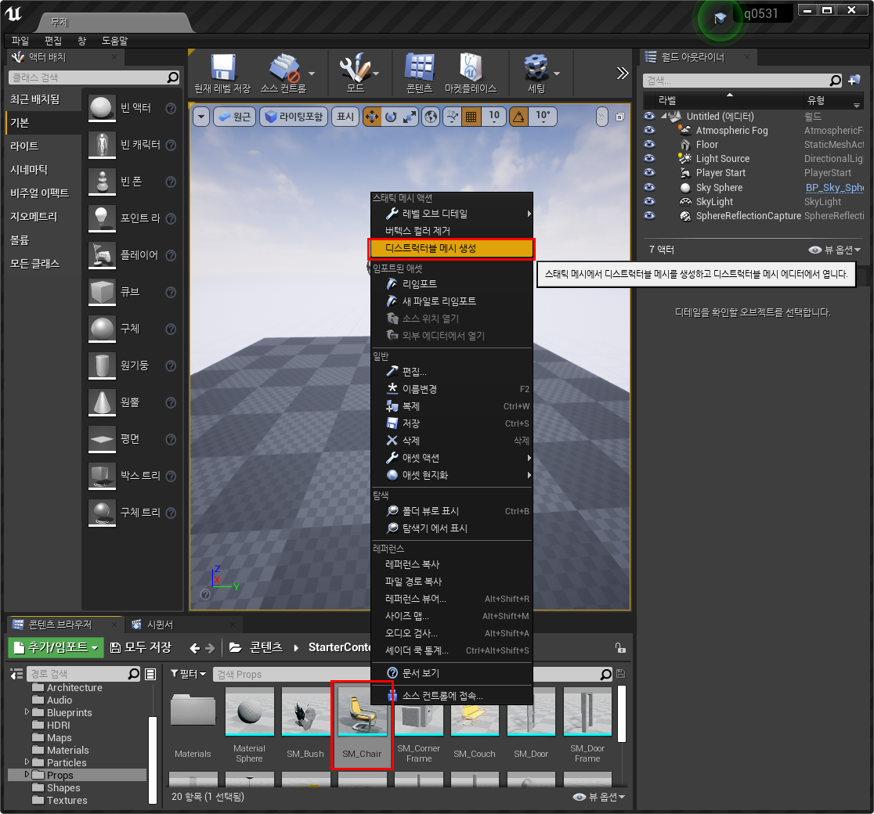Switch to the Sequencer tab
Viewport: 874px width, 814px height.
tap(160, 625)
